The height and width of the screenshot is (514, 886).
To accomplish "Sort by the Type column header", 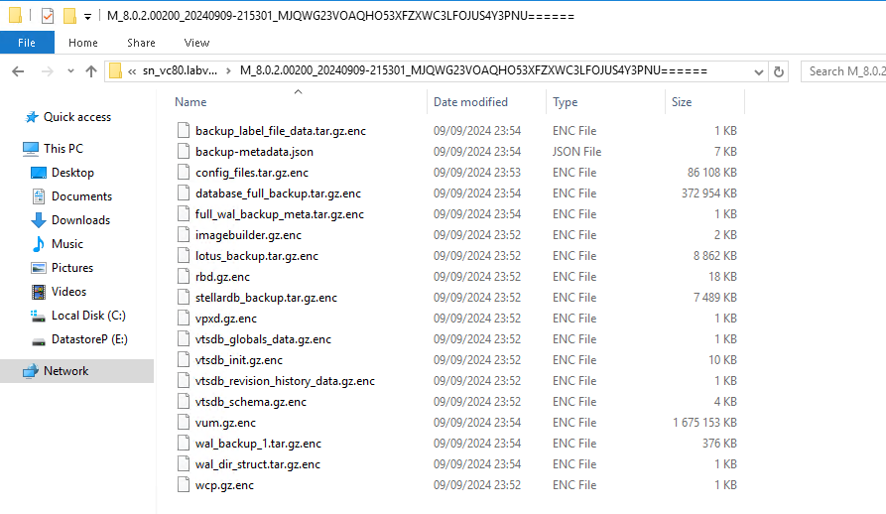I will (x=566, y=102).
